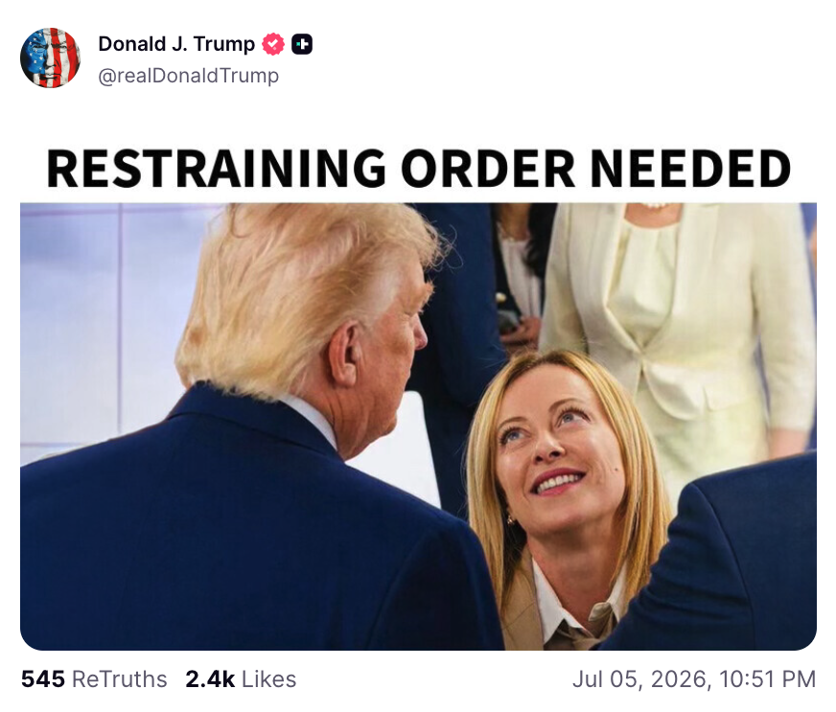836x712 pixels.
Task: Click the word ORDER in the headline
Action: tap(488, 169)
